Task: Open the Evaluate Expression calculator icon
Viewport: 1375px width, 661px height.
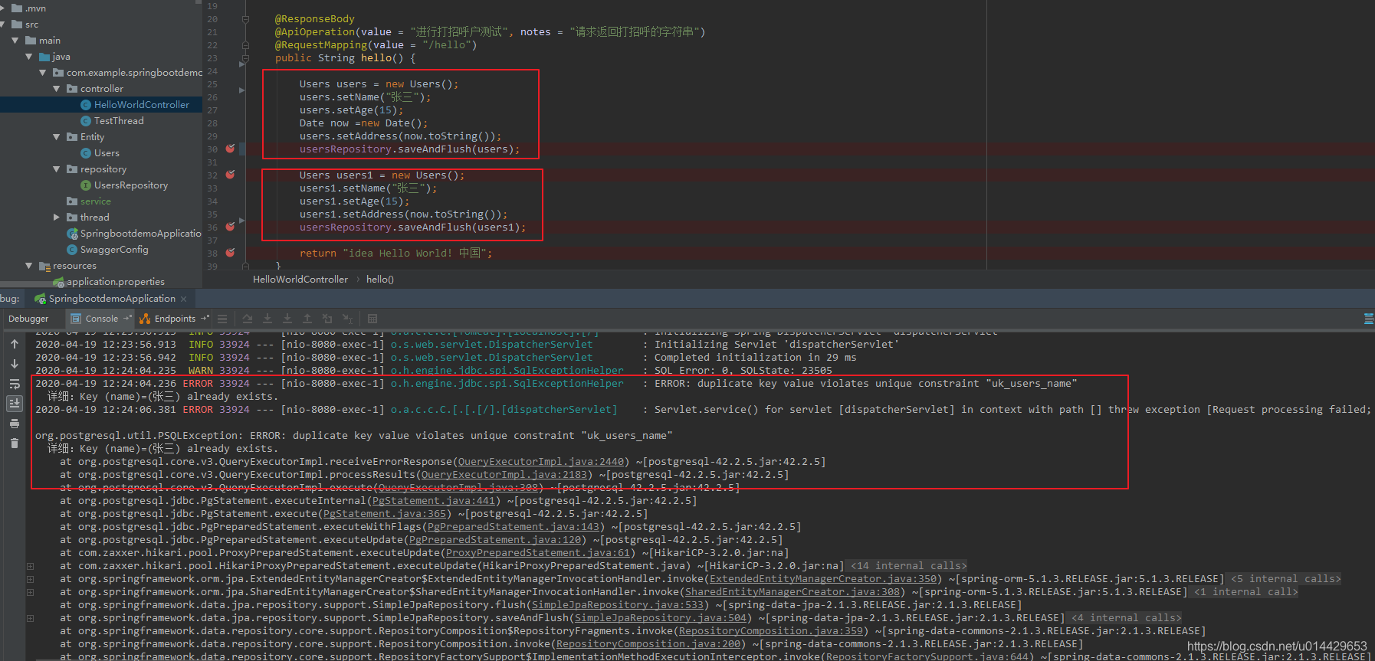Action: (372, 319)
